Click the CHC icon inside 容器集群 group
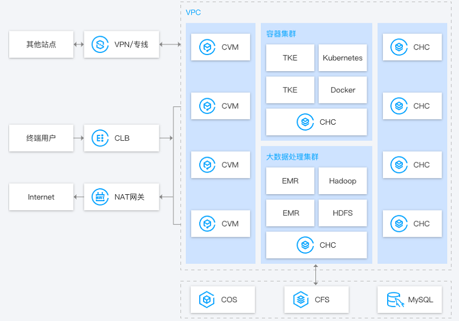 (305, 122)
